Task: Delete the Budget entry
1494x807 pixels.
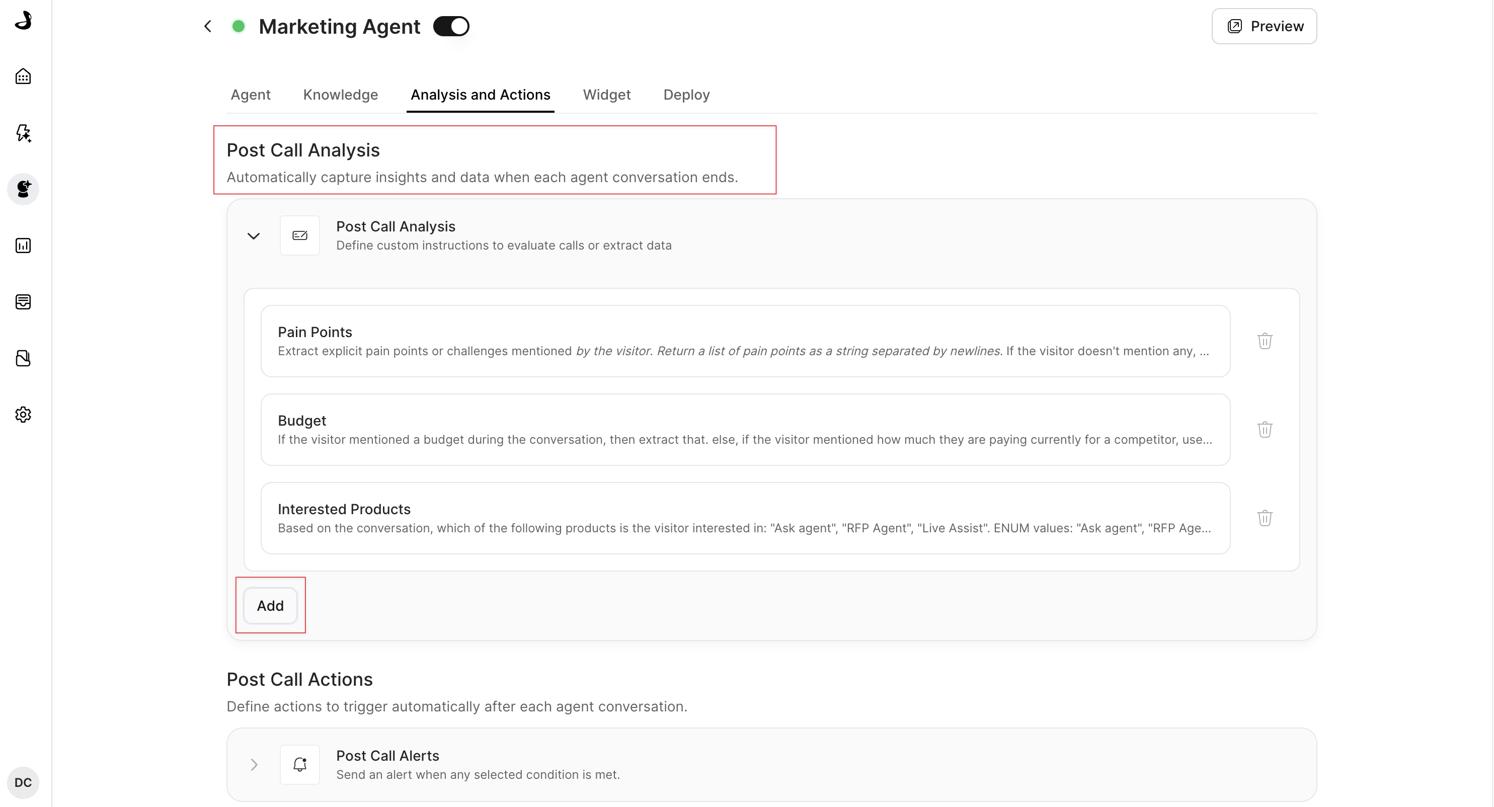Action: coord(1265,430)
